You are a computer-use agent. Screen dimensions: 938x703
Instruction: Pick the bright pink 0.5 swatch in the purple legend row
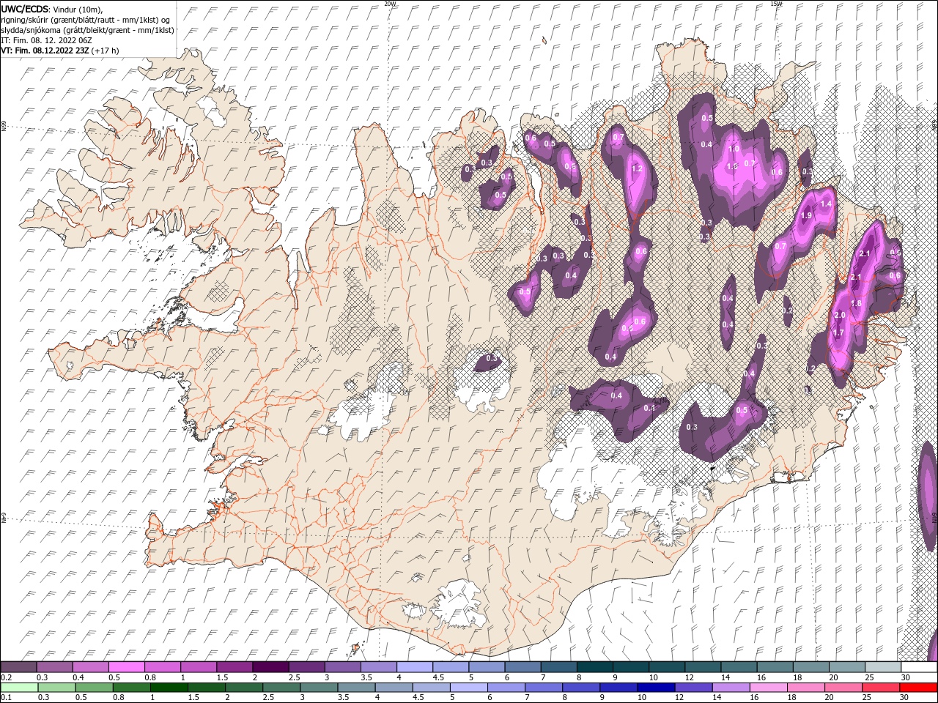[x=126, y=667]
